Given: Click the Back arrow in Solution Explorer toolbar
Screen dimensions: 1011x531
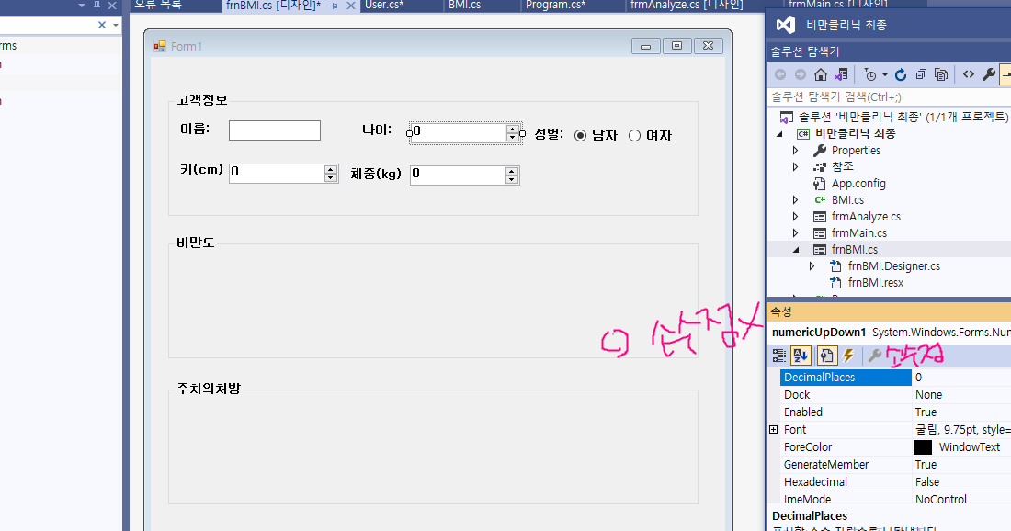Looking at the screenshot, I should pyautogui.click(x=780, y=74).
